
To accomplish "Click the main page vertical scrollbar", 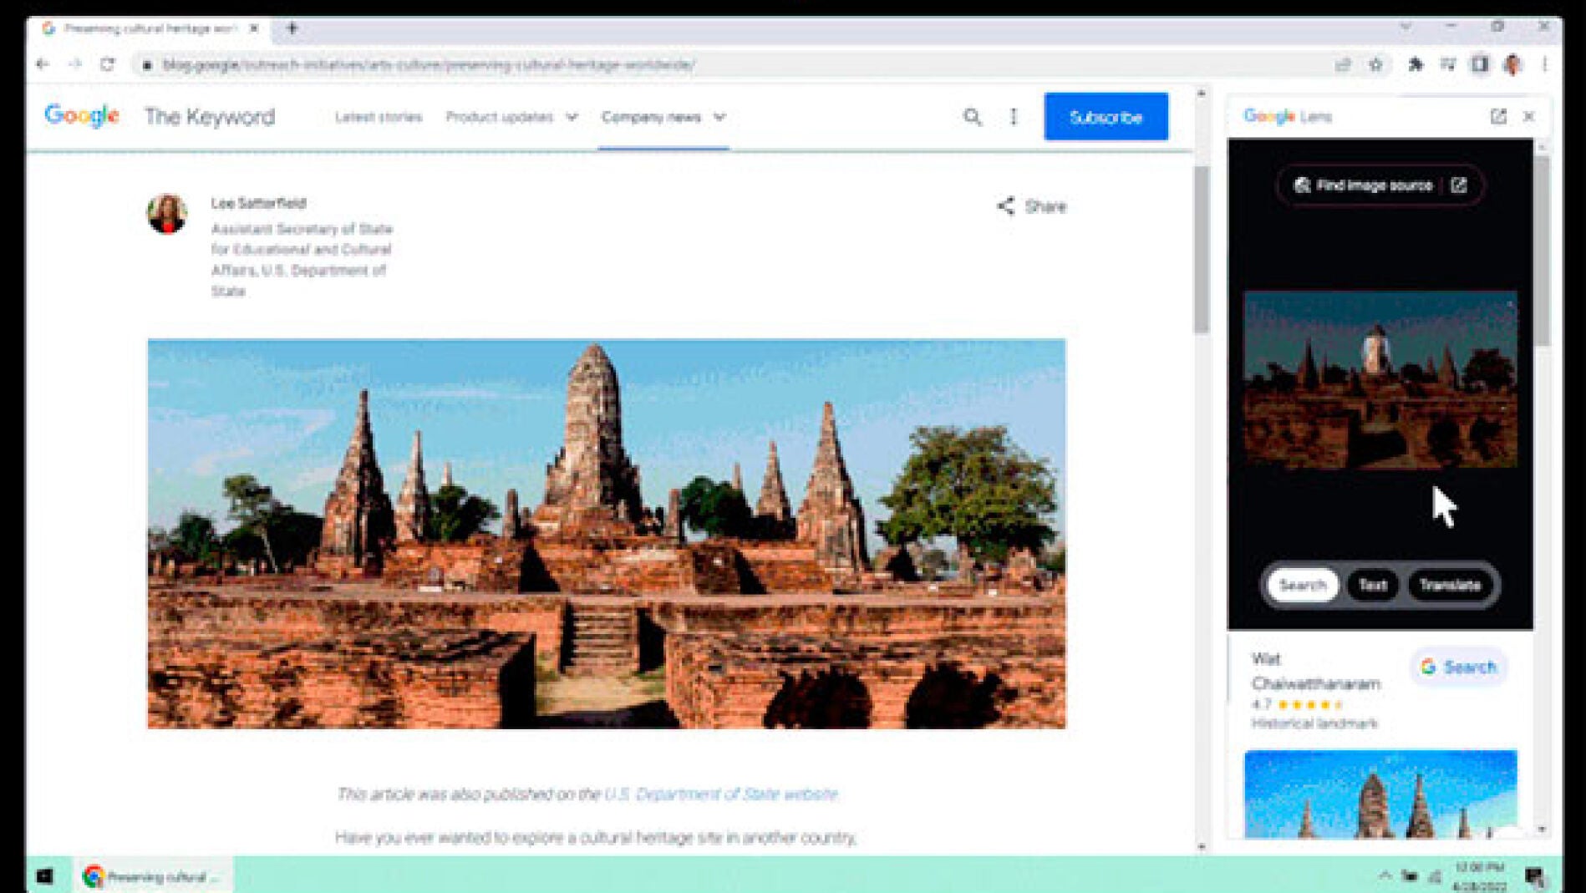I will click(1201, 251).
